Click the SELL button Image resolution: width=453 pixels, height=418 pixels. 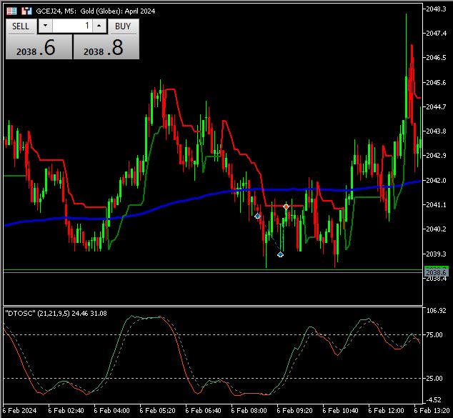pos(21,26)
